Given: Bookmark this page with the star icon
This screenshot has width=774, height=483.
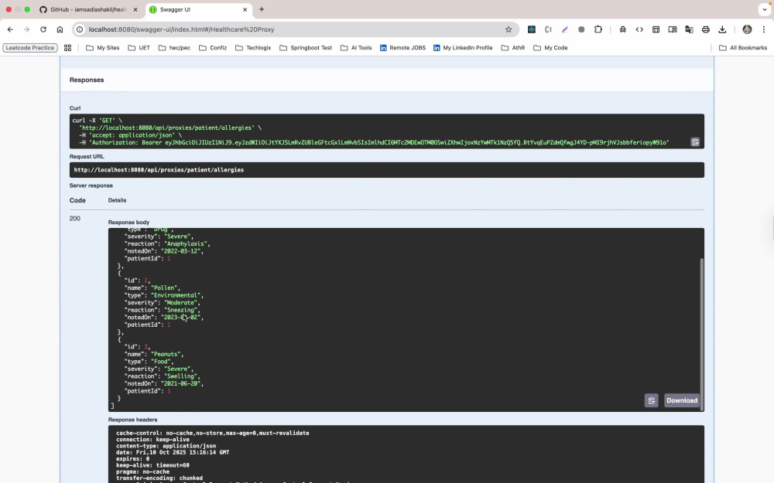Looking at the screenshot, I should 509,29.
